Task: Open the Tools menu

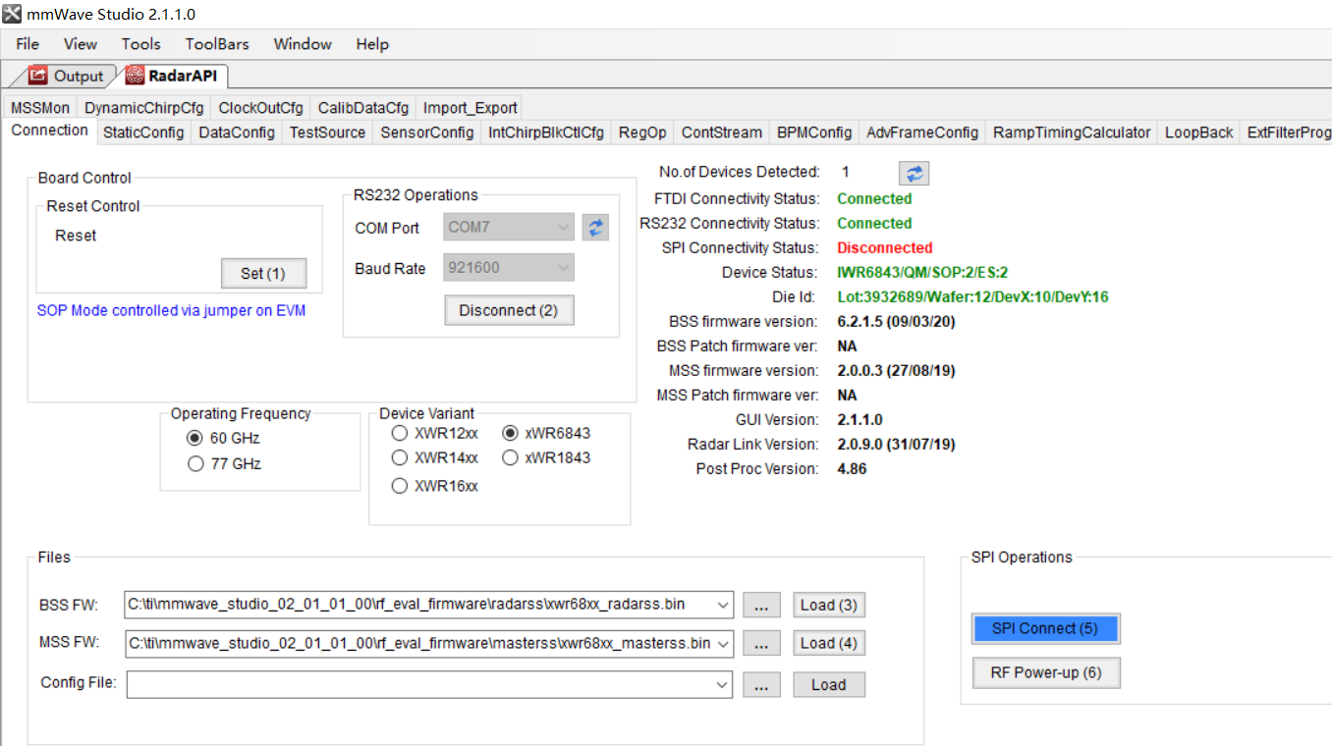Action: (x=140, y=44)
